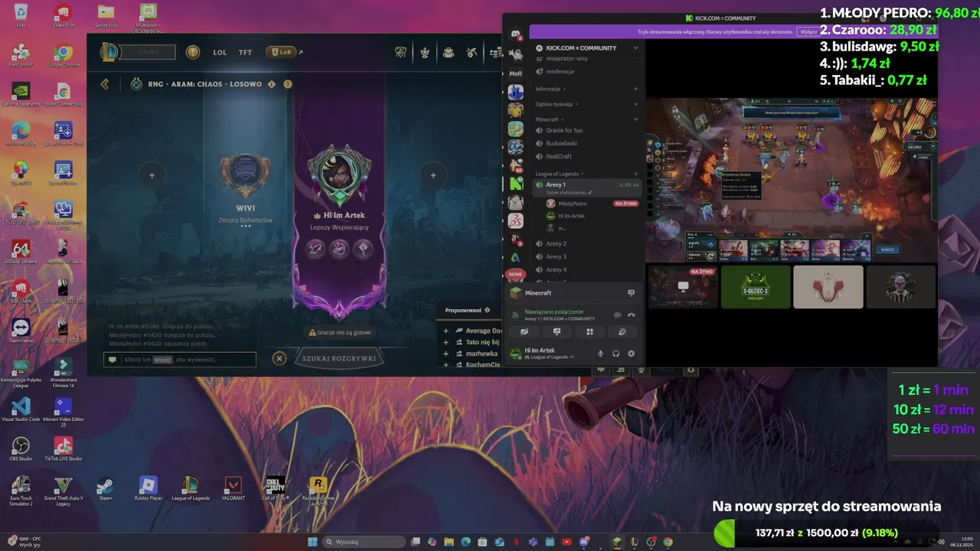This screenshot has height=551, width=980.
Task: Show info for the Proponowani list
Action: pos(487,310)
